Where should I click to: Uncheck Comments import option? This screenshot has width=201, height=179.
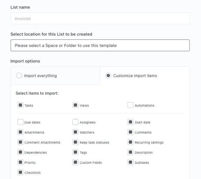[x=130, y=132]
